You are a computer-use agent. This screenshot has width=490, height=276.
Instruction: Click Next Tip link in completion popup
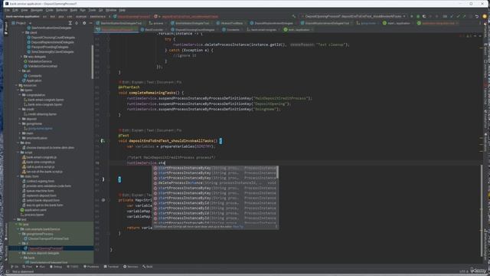238,227
